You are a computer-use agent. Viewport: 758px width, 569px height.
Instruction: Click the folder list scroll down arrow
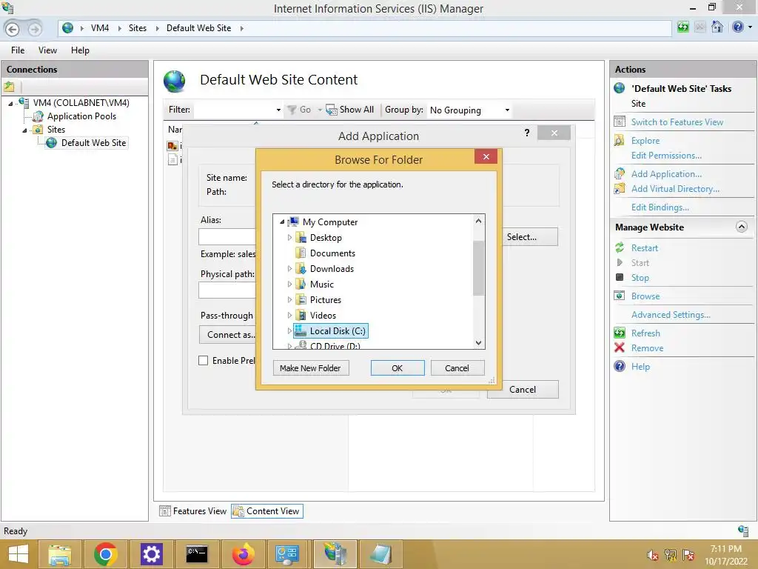479,342
